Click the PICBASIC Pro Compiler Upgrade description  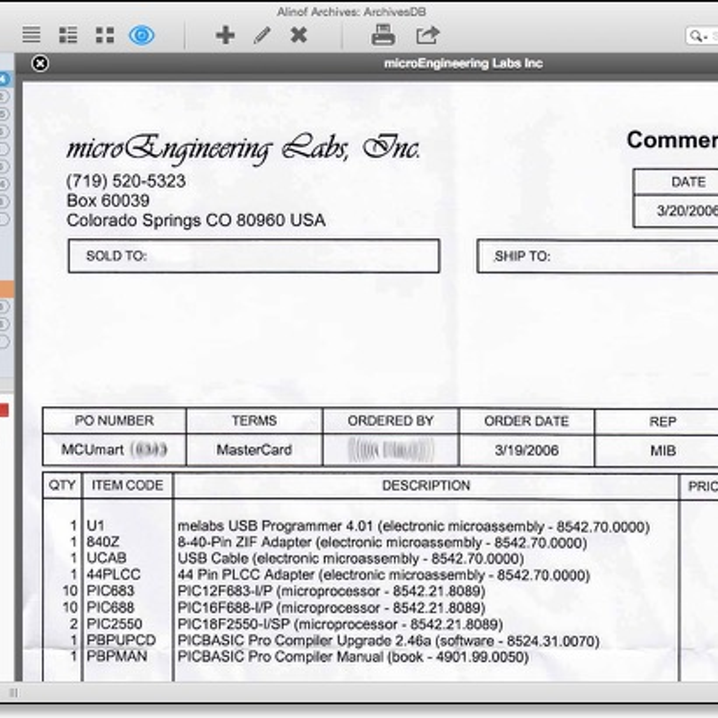pyautogui.click(x=389, y=641)
